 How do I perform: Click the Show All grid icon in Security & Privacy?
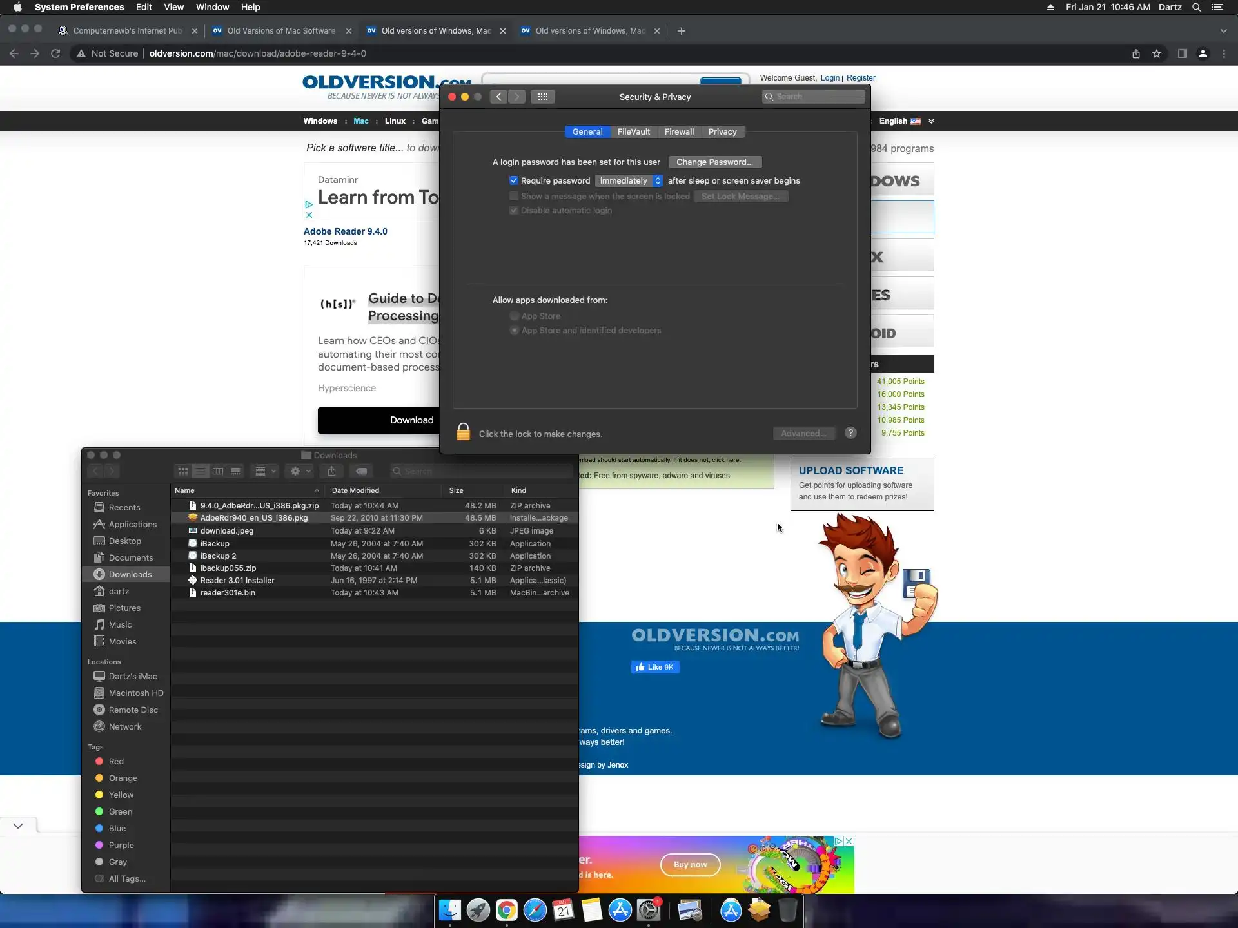543,97
